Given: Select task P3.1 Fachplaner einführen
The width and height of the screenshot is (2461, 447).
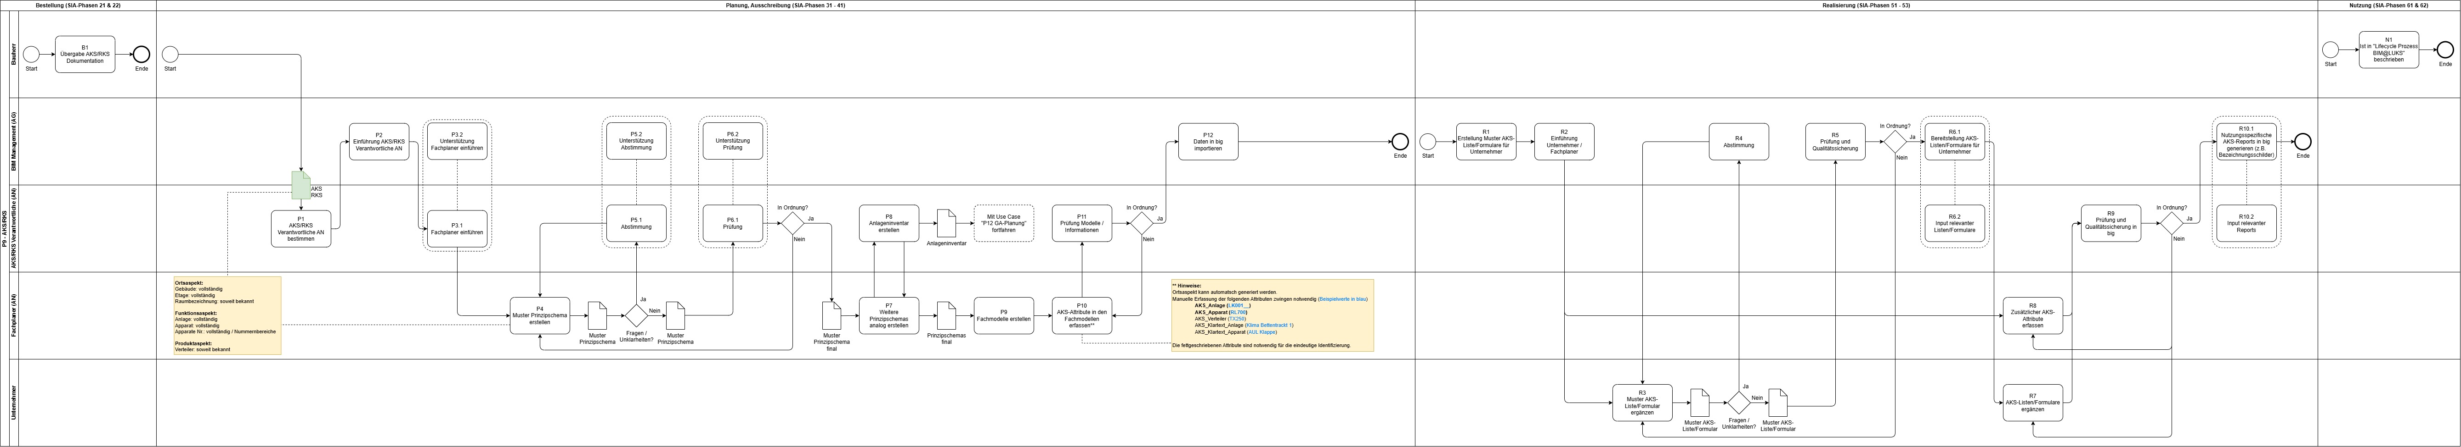Looking at the screenshot, I should (x=458, y=229).
